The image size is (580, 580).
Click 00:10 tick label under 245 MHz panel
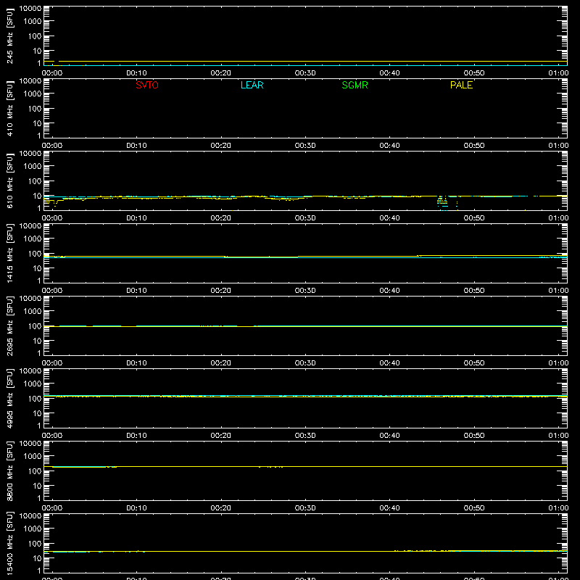point(136,73)
